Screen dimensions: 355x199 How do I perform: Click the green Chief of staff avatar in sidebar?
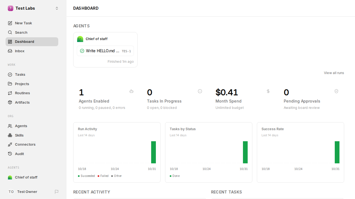coord(10,177)
